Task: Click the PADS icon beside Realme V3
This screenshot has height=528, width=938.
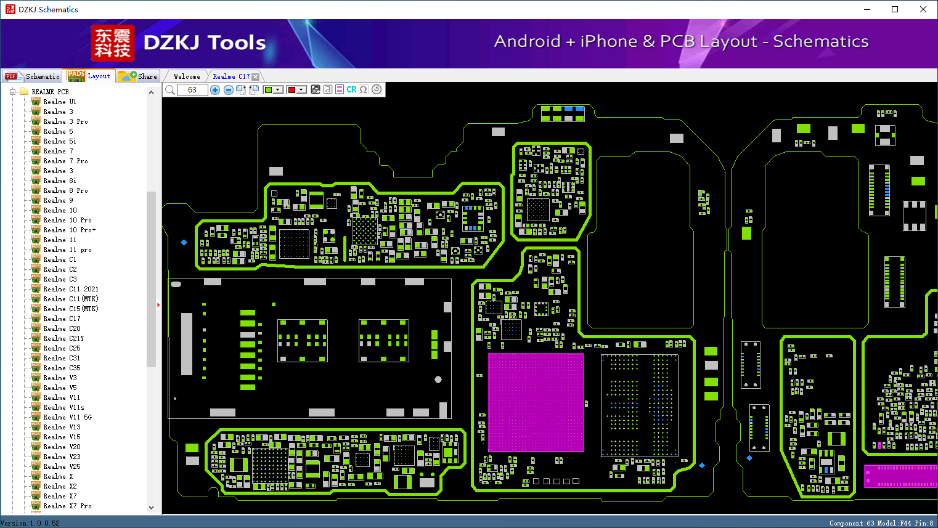Action: tap(36, 378)
